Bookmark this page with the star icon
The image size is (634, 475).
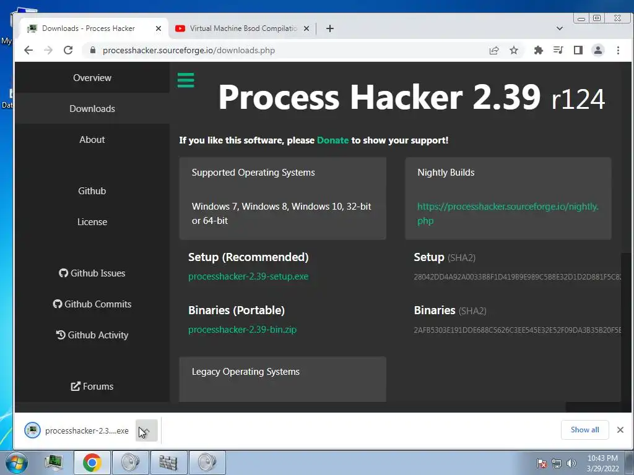tap(513, 51)
